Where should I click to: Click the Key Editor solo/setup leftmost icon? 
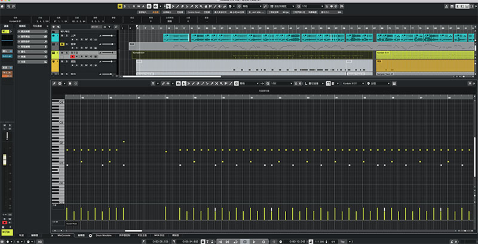(54, 84)
